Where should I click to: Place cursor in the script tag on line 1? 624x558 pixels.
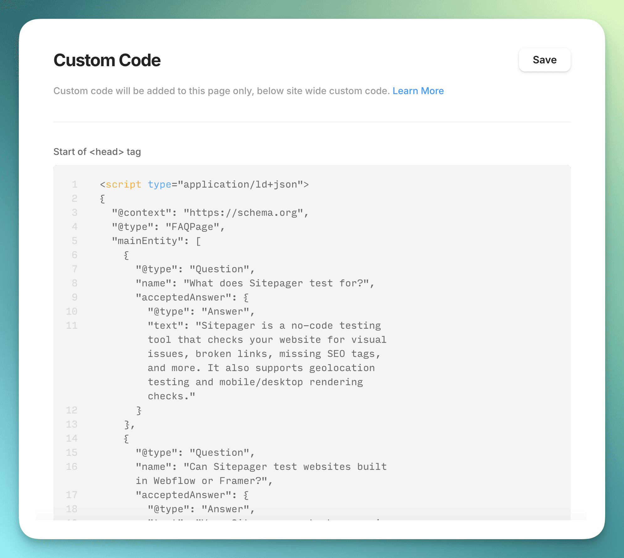click(x=204, y=184)
